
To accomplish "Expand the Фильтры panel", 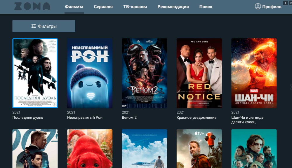I will pos(44,26).
